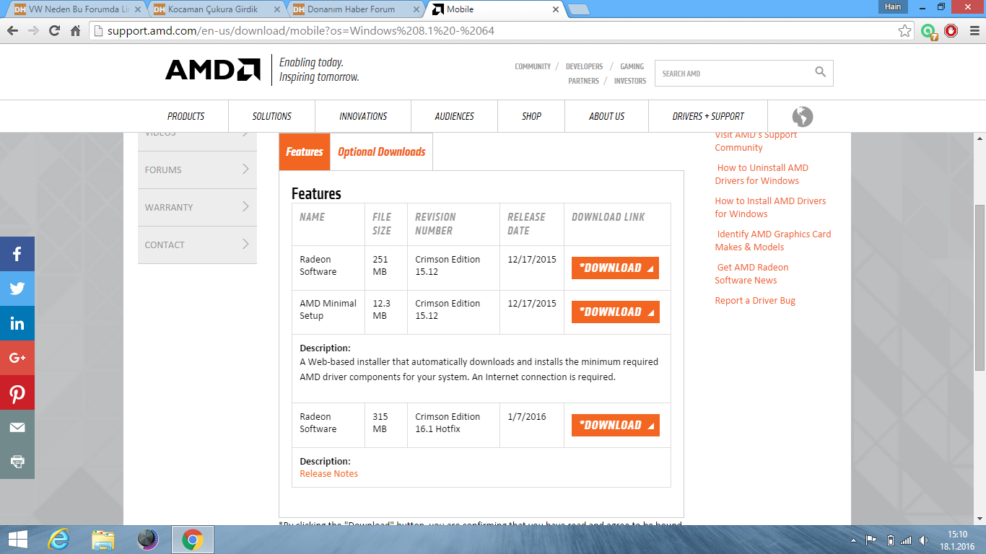Expand the WARRANTY sidebar item

tap(197, 207)
